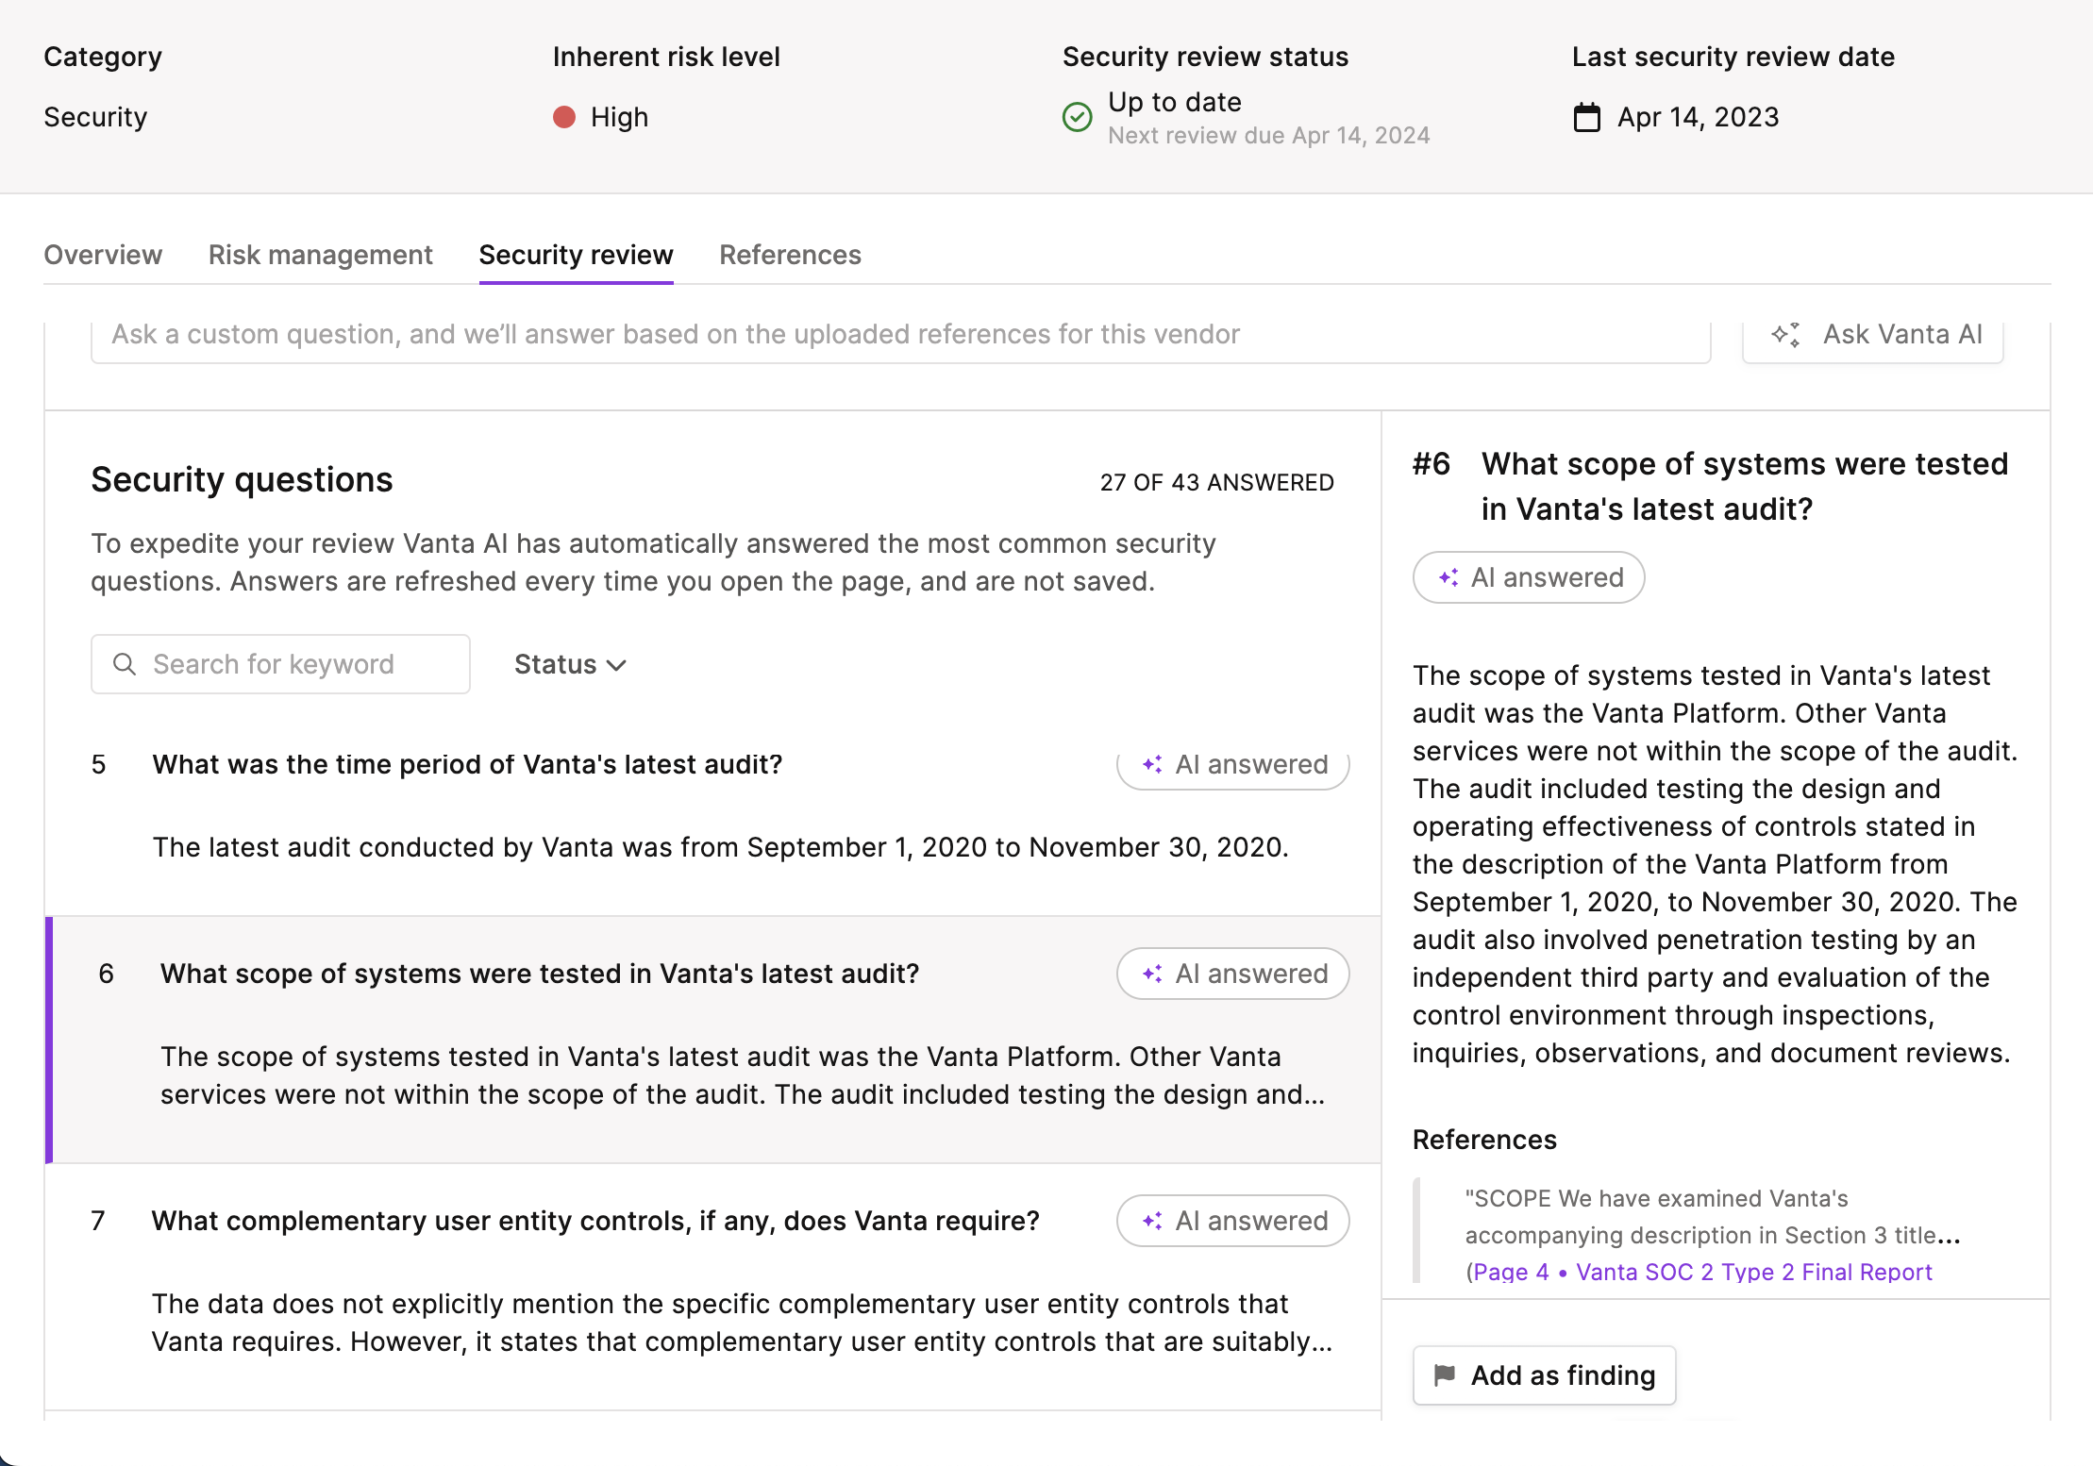The image size is (2093, 1466).
Task: Click the Status dropdown chevron arrow
Action: tap(616, 666)
